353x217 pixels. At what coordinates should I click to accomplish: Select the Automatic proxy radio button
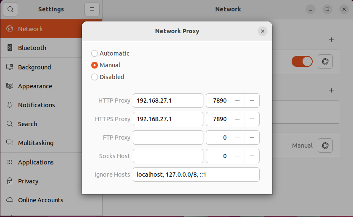(95, 53)
